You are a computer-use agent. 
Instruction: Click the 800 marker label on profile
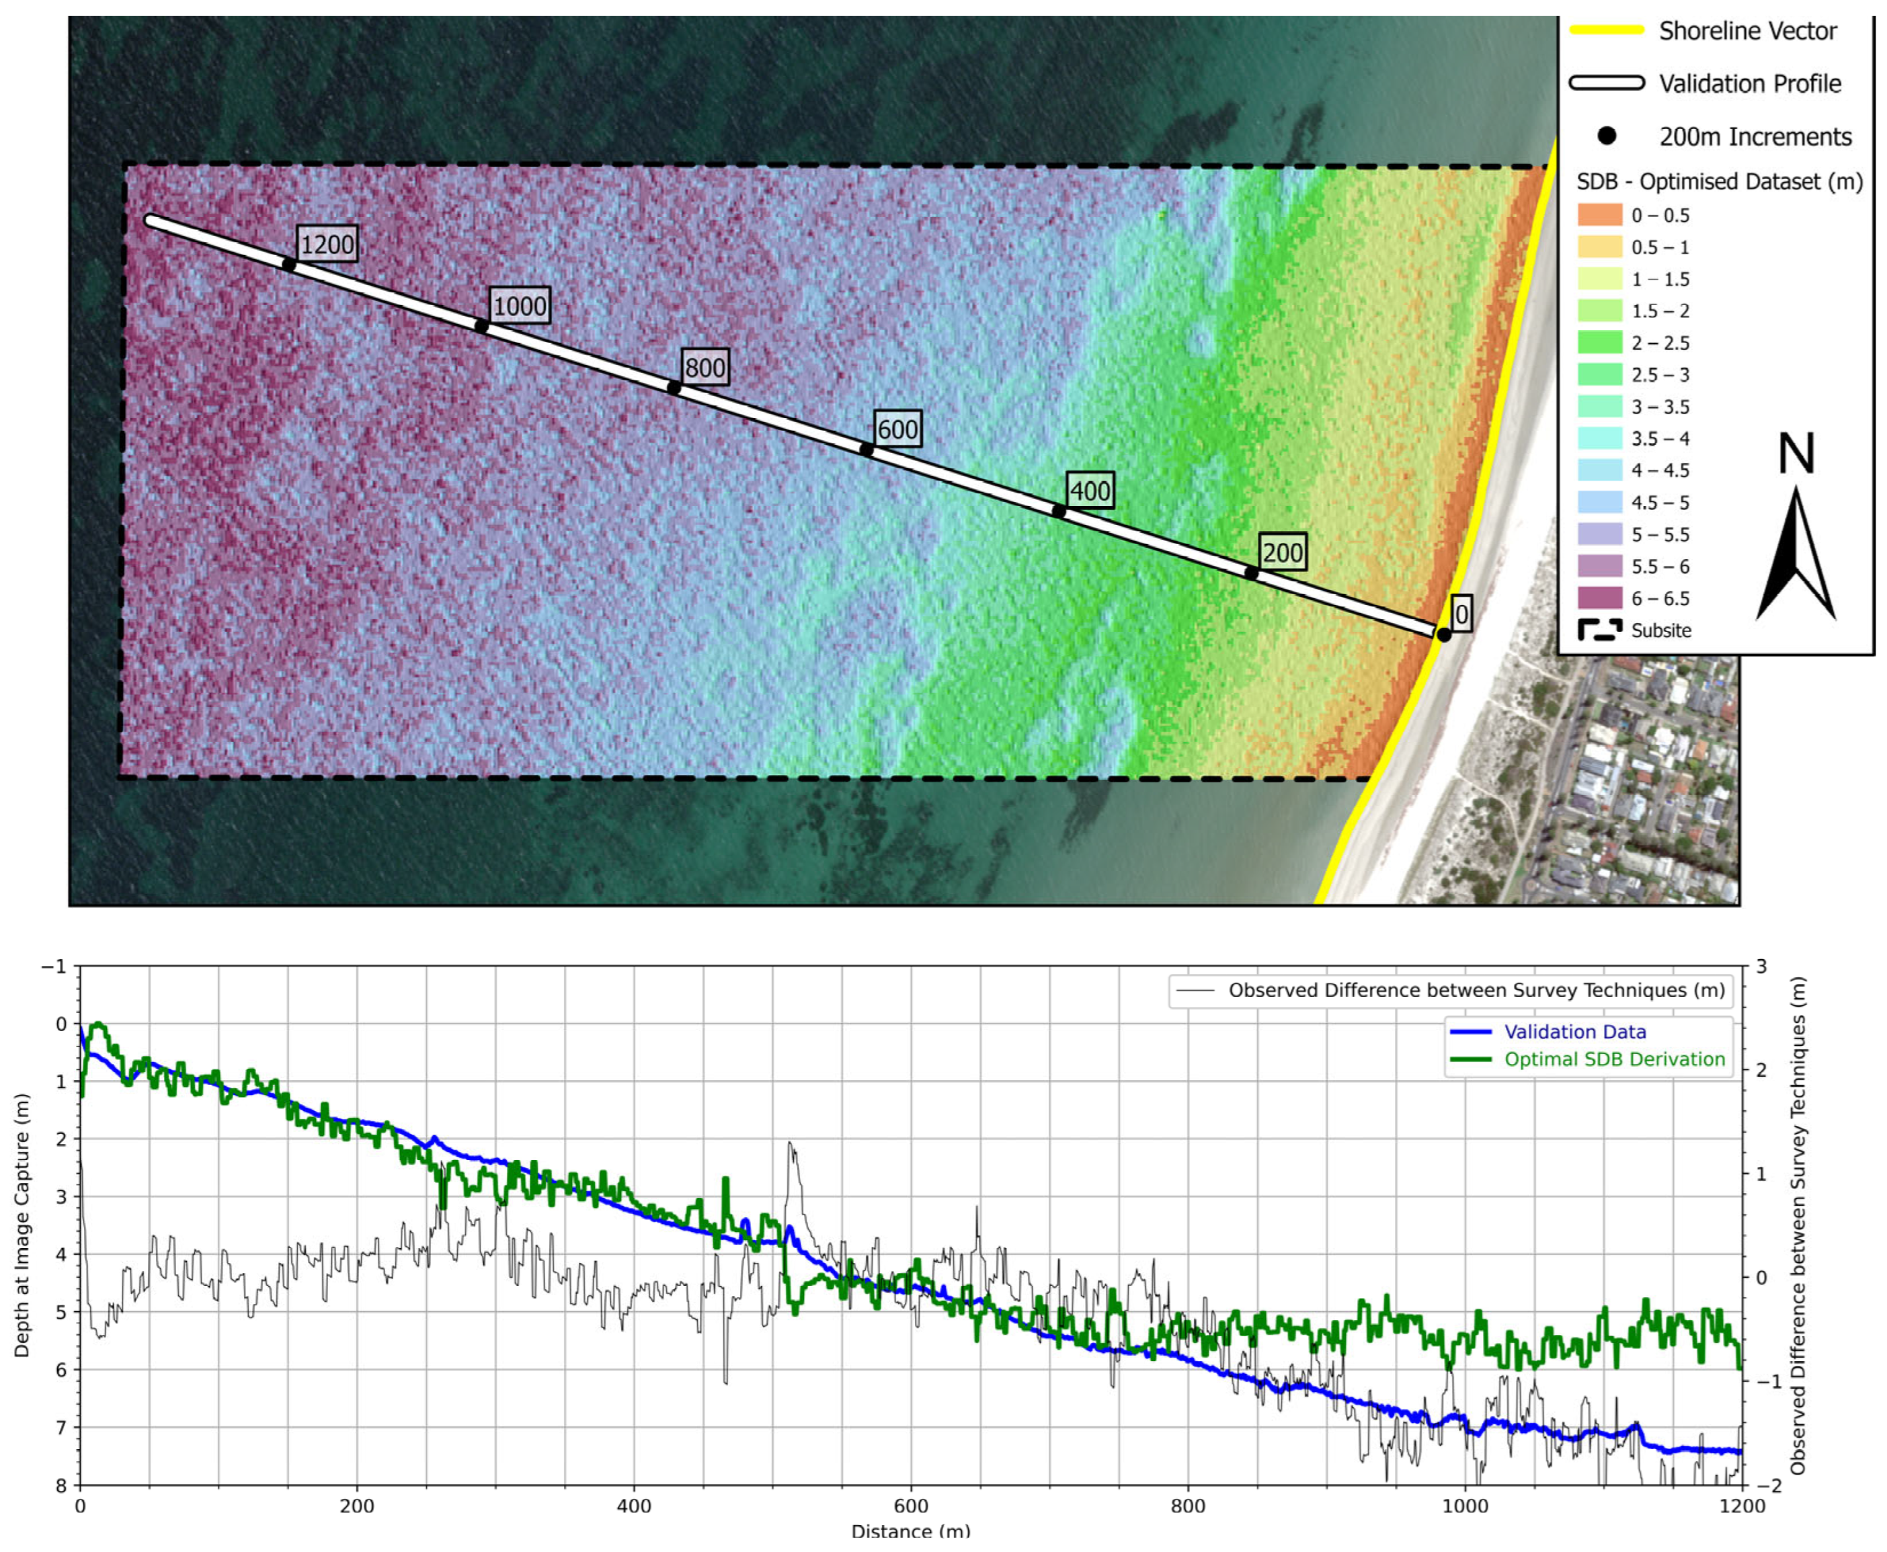point(705,368)
